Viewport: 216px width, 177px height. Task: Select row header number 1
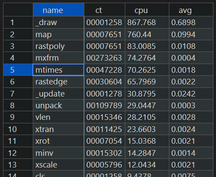[x=18, y=23]
